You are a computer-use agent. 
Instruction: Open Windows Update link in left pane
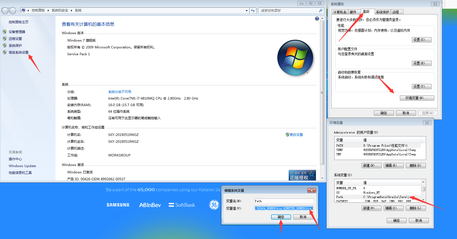point(22,166)
